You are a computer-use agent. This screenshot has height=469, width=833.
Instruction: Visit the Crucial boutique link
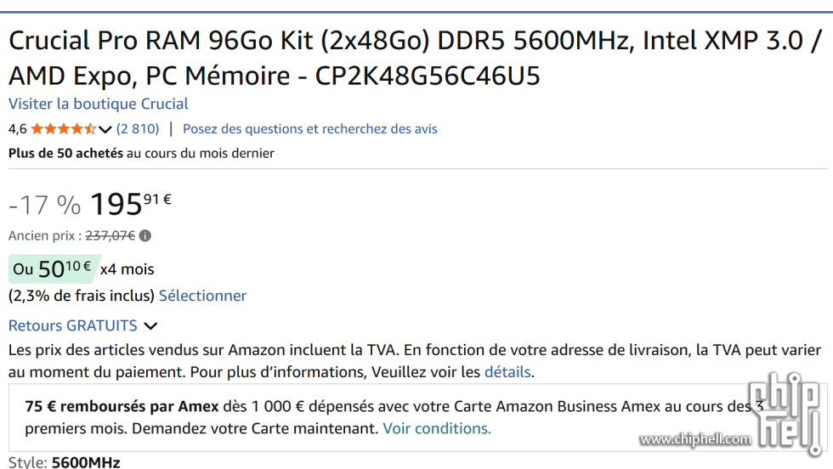99,104
